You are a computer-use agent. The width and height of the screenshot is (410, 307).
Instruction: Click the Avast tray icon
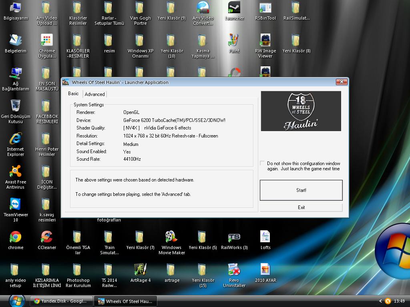point(388,301)
